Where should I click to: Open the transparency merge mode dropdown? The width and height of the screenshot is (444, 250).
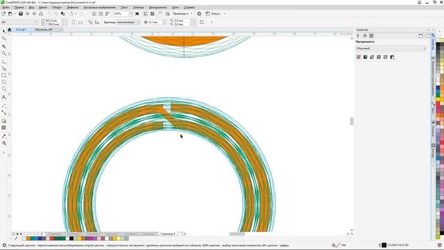pos(391,49)
